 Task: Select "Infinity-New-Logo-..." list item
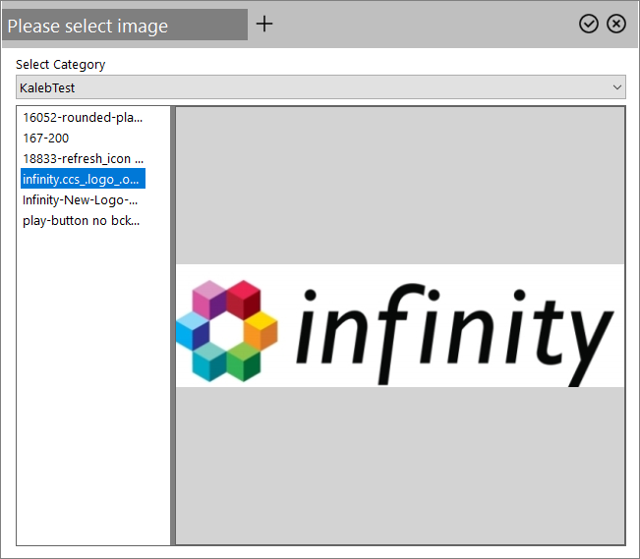tap(83, 200)
